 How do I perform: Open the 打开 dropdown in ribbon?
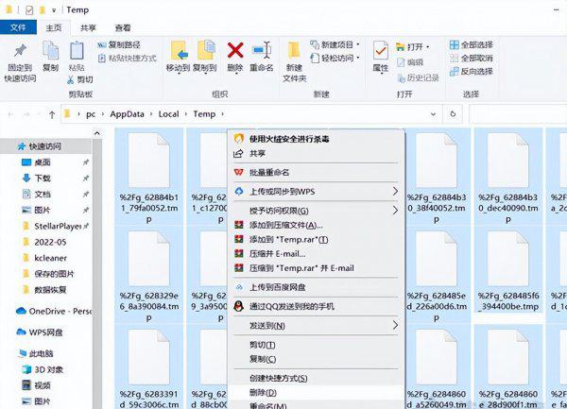click(413, 46)
